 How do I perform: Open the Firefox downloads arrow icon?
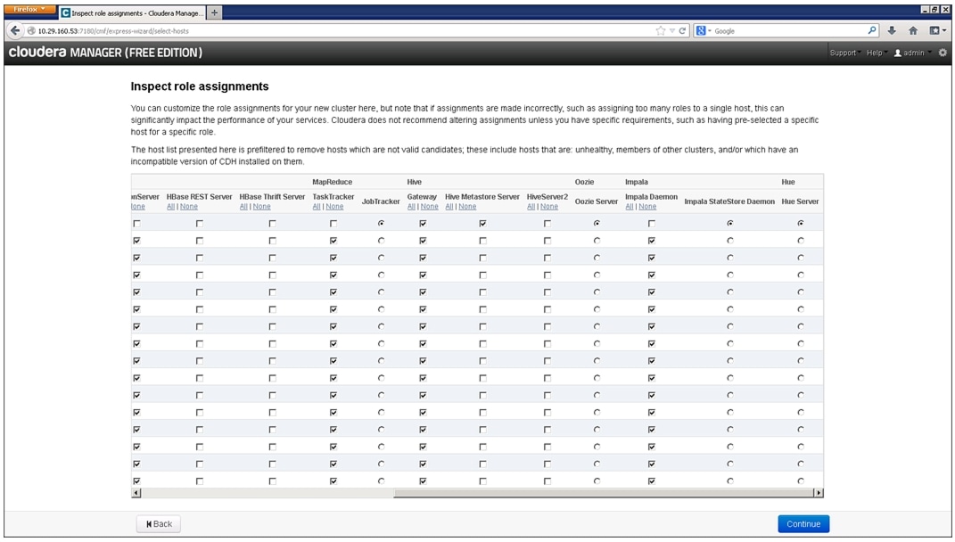(x=892, y=30)
